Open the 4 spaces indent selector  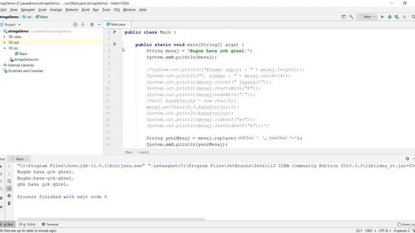pos(401,230)
